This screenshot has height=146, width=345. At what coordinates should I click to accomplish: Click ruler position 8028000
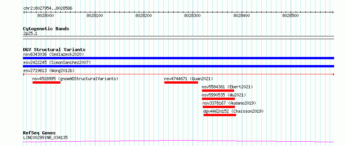pyautogui.click(x=45, y=15)
